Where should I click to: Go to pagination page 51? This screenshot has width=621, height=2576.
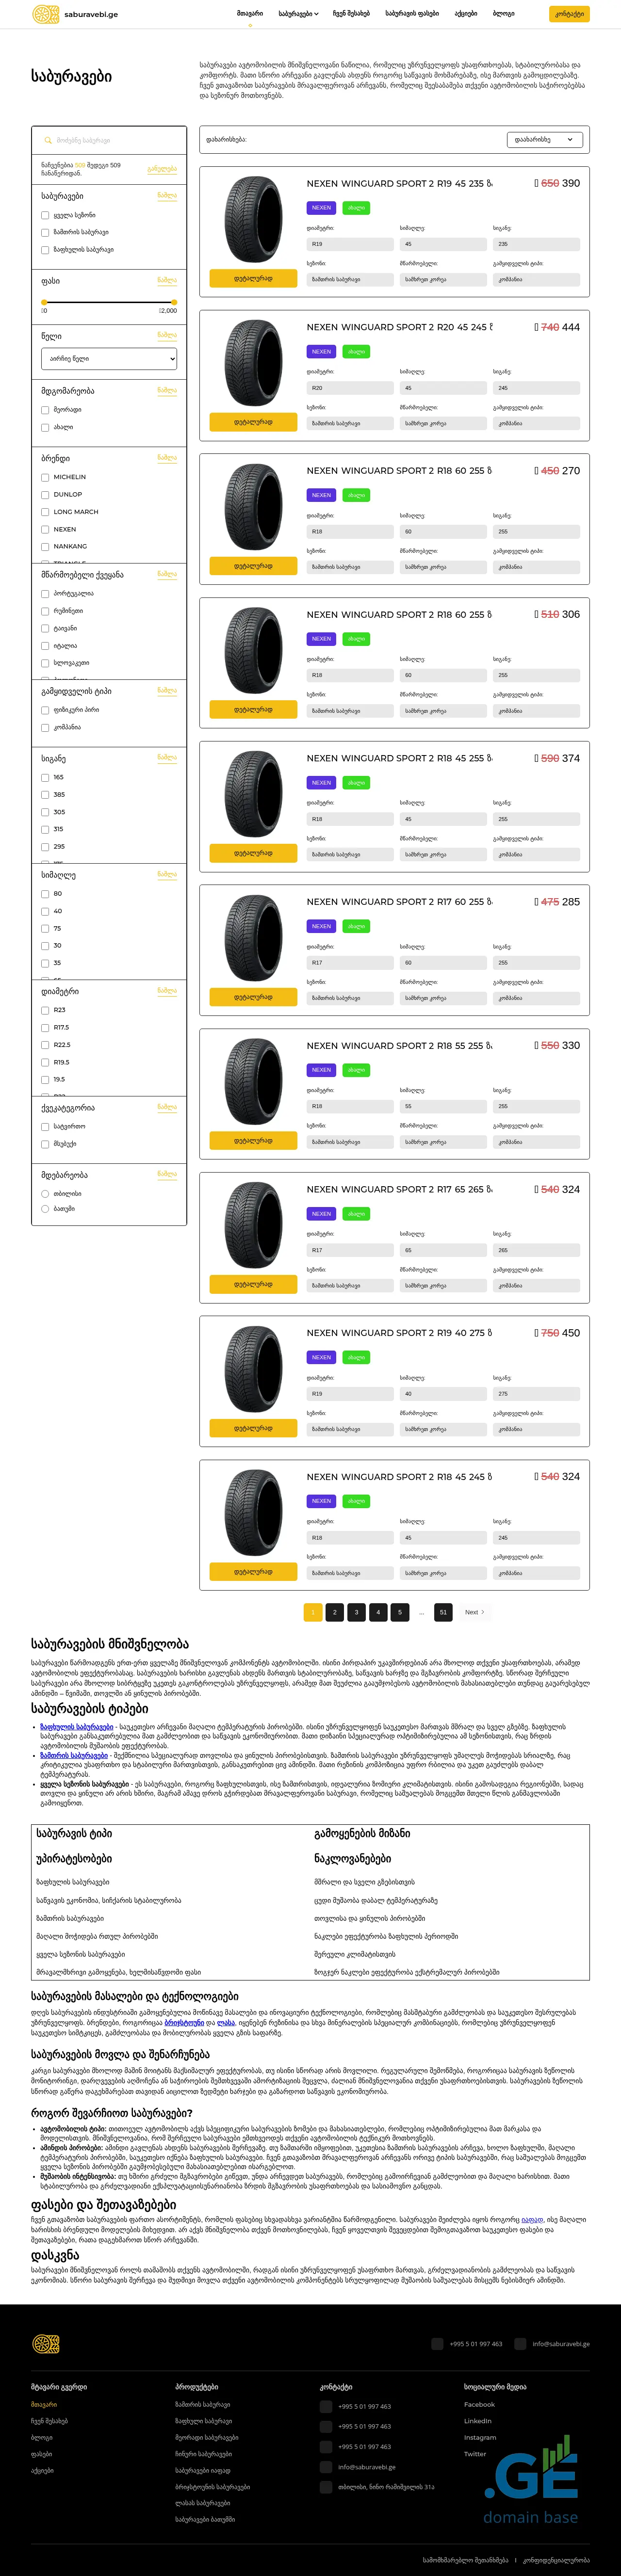point(443,1612)
